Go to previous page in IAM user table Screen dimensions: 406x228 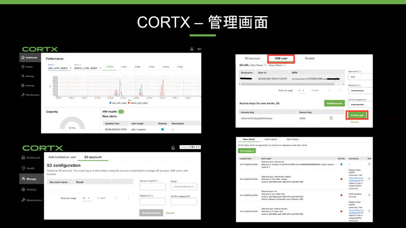(x=329, y=91)
